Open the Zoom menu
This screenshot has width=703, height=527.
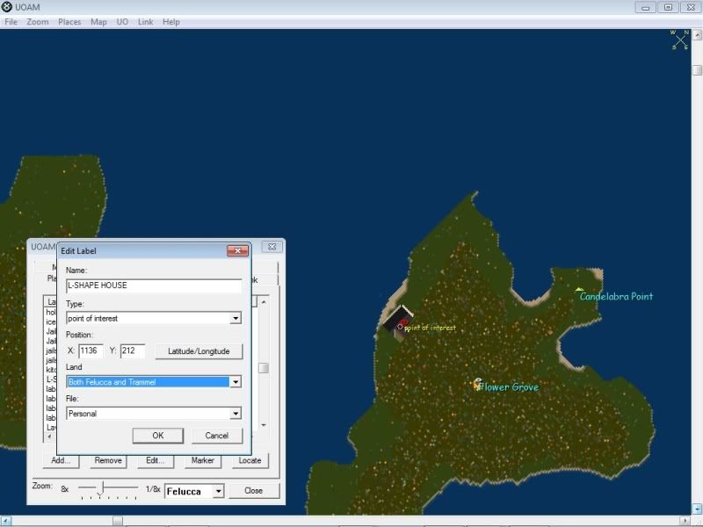click(38, 22)
